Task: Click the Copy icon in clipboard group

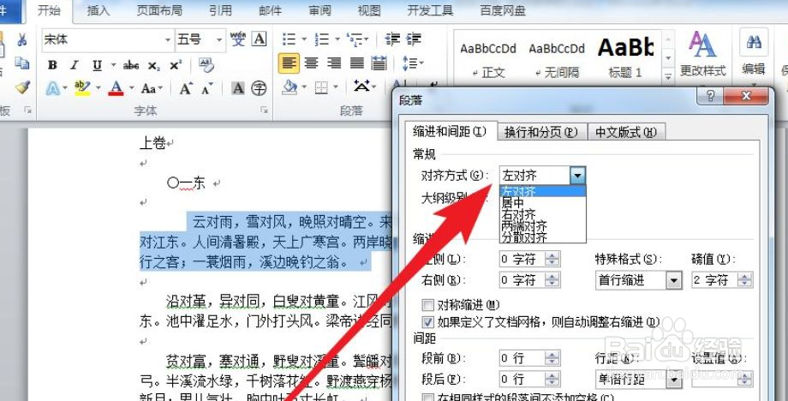Action: pos(21,63)
